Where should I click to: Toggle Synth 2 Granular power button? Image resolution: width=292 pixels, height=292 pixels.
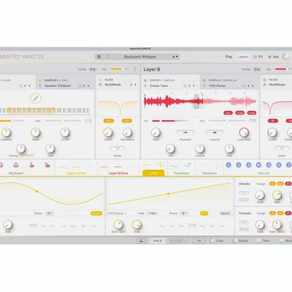(x=204, y=80)
